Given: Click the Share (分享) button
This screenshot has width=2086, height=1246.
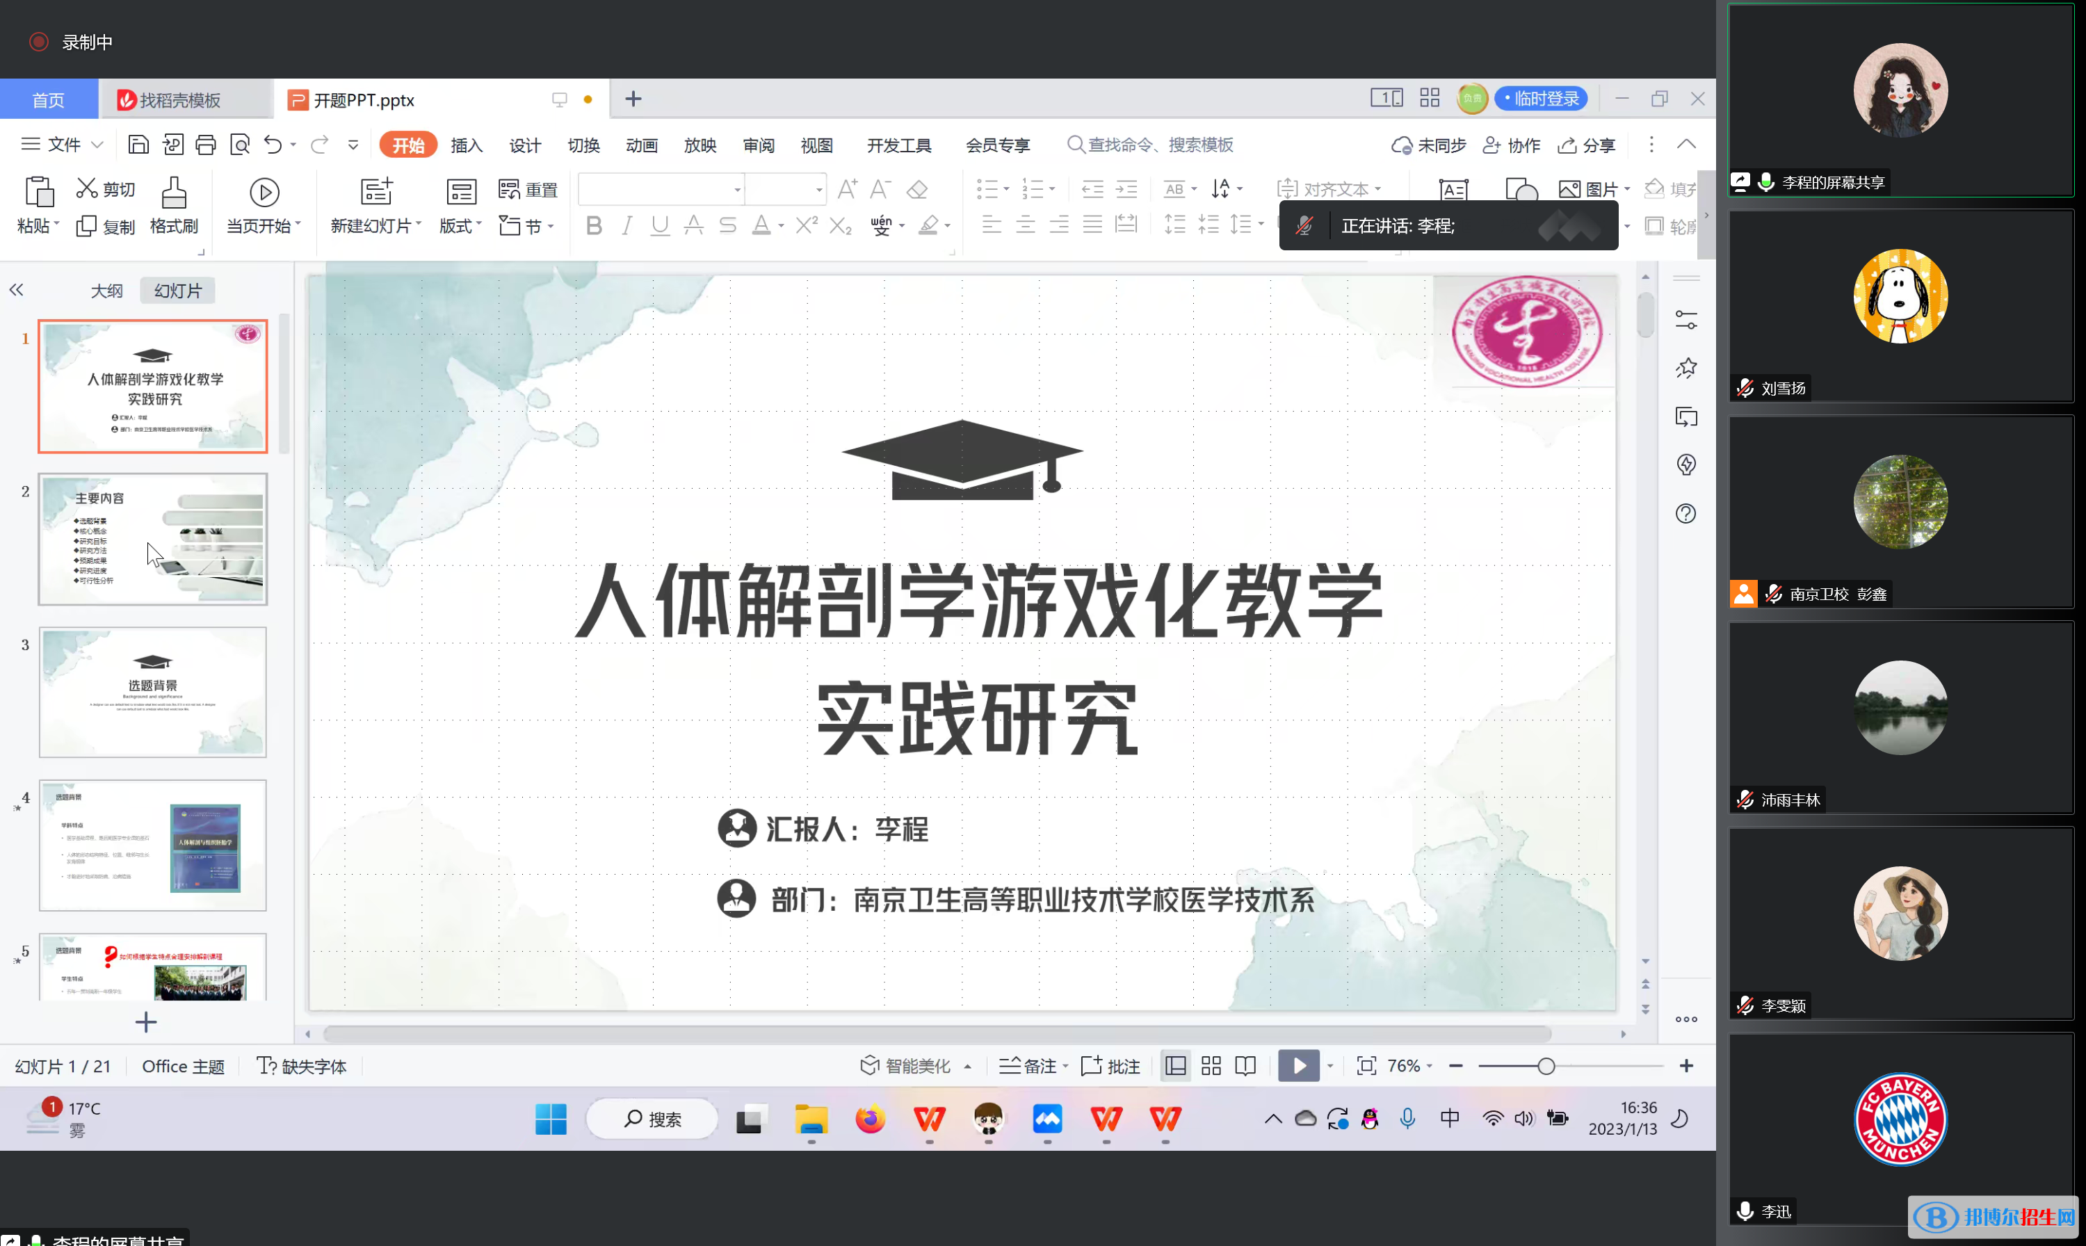Looking at the screenshot, I should pyautogui.click(x=1585, y=145).
